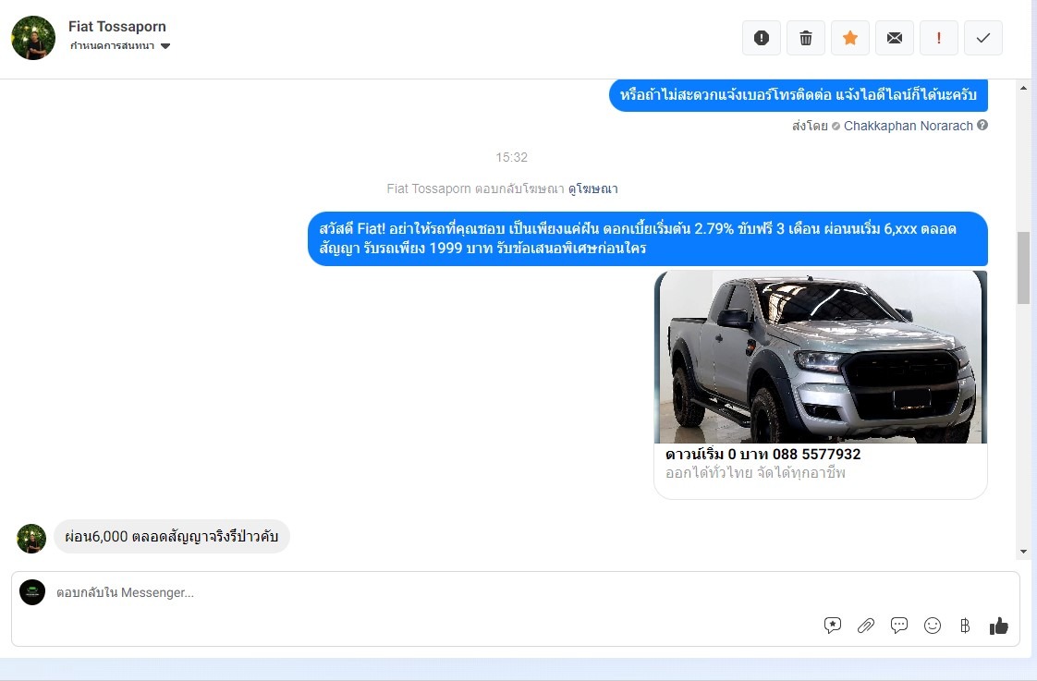Open saved replies star bubble icon
The image size is (1037, 681).
[x=833, y=626]
